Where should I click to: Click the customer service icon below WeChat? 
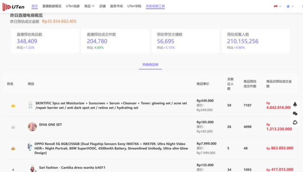[x=295, y=122]
